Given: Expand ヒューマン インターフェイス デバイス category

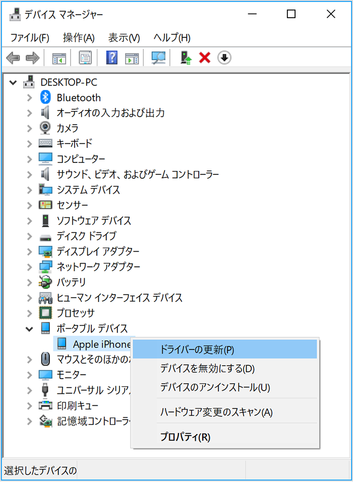Looking at the screenshot, I should pos(30,297).
